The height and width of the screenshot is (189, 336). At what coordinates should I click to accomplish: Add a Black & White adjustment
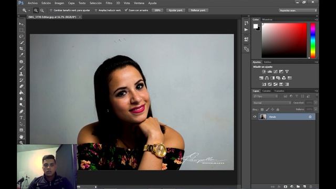coord(272,78)
